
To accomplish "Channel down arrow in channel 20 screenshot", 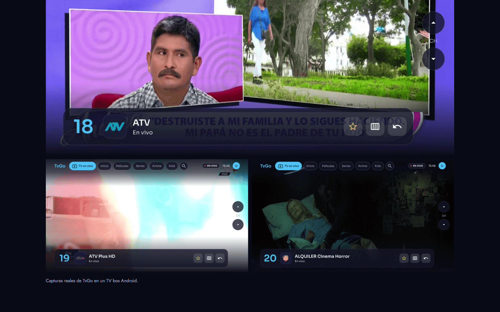I will coord(444,225).
